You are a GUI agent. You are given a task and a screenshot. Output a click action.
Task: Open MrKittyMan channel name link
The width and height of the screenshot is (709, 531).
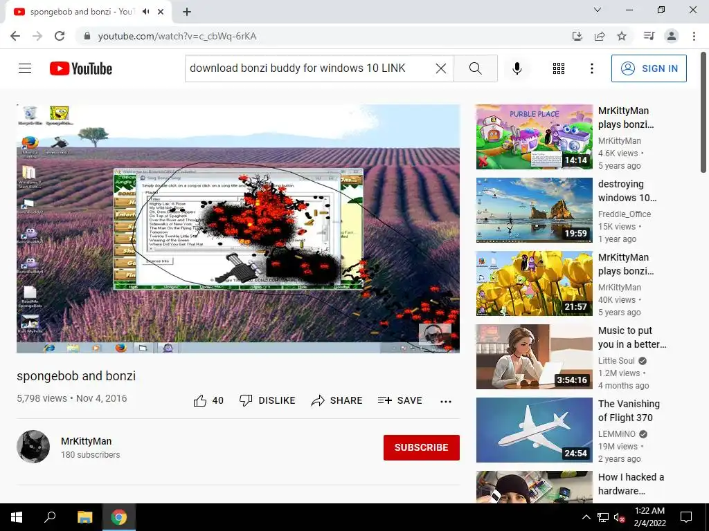pos(87,441)
